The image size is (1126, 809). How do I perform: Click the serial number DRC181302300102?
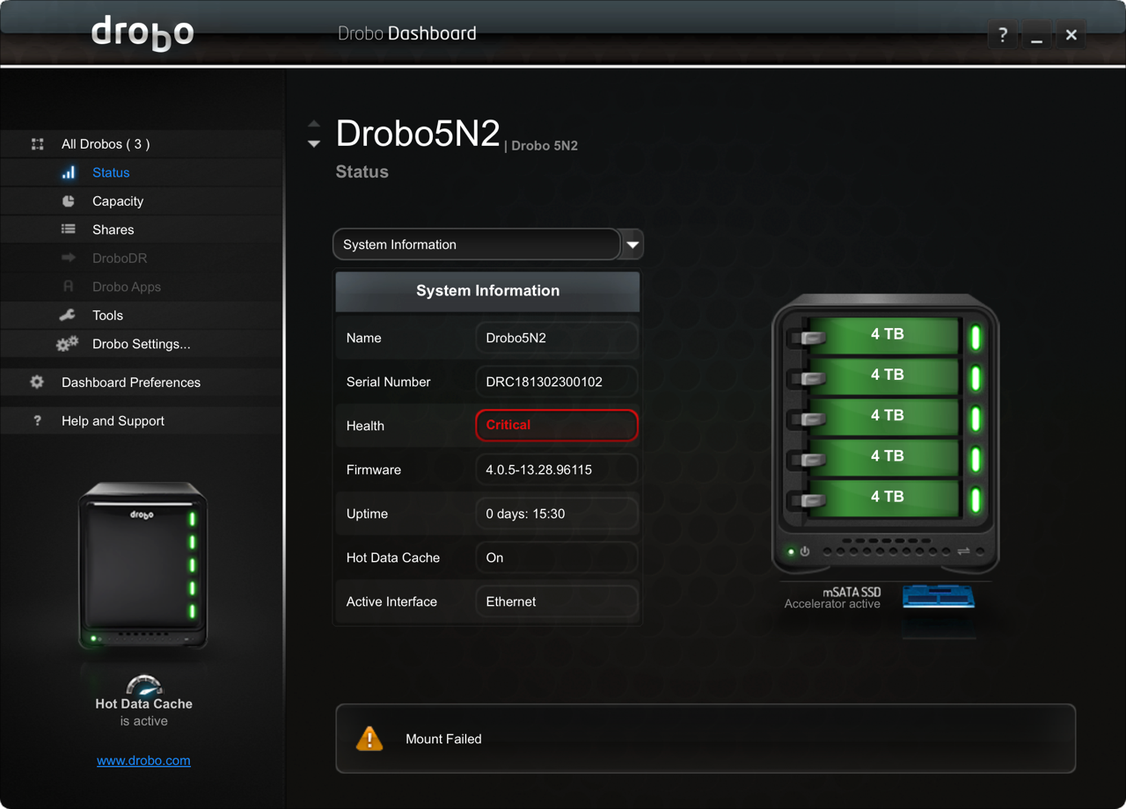point(557,382)
